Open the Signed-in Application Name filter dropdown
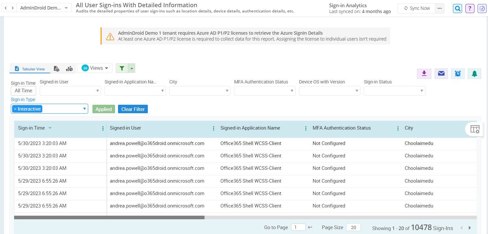Viewport: 488px width, 234px height. 135,91
